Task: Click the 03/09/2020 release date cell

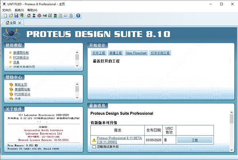Action: pyautogui.click(x=154, y=140)
